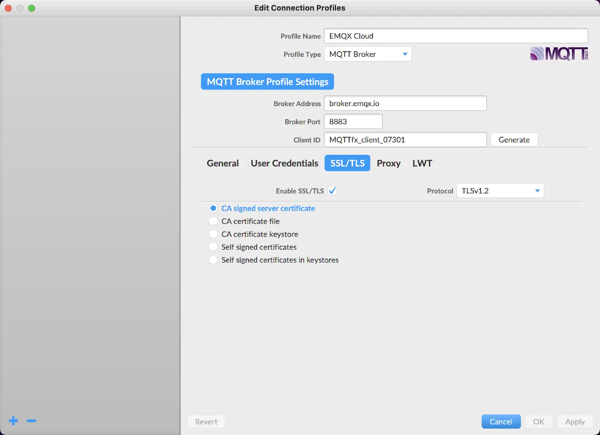Switch to the User Credentials tab

point(284,163)
